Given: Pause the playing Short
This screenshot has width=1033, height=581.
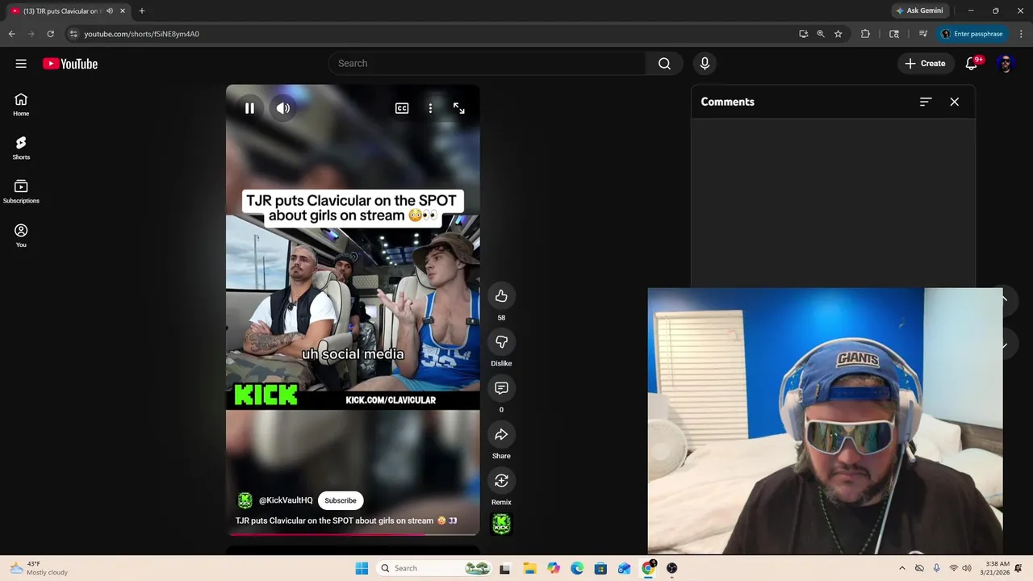Looking at the screenshot, I should 249,108.
